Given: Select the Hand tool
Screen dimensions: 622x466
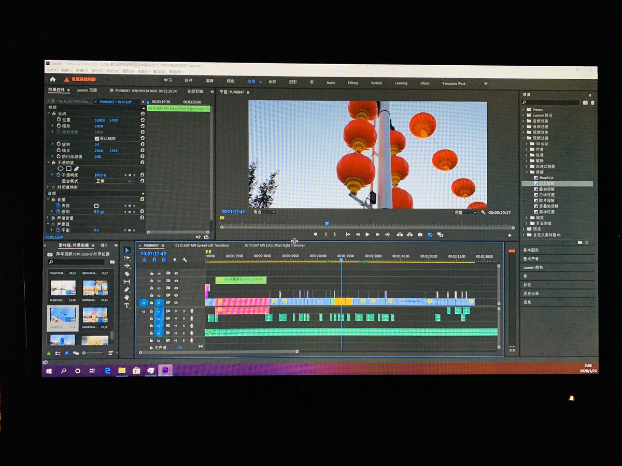Looking at the screenshot, I should pos(127,297).
